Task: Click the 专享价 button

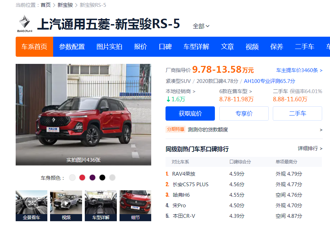Action: point(244,113)
